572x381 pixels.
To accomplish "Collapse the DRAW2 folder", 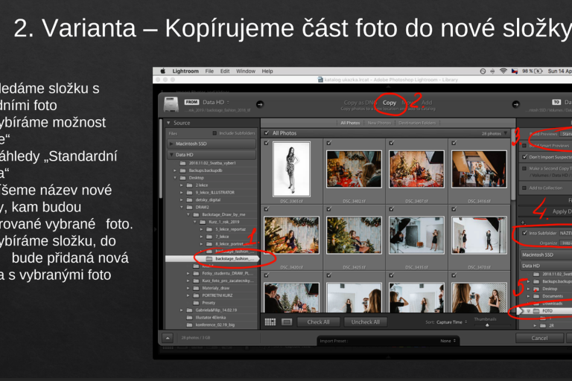I will [x=182, y=207].
